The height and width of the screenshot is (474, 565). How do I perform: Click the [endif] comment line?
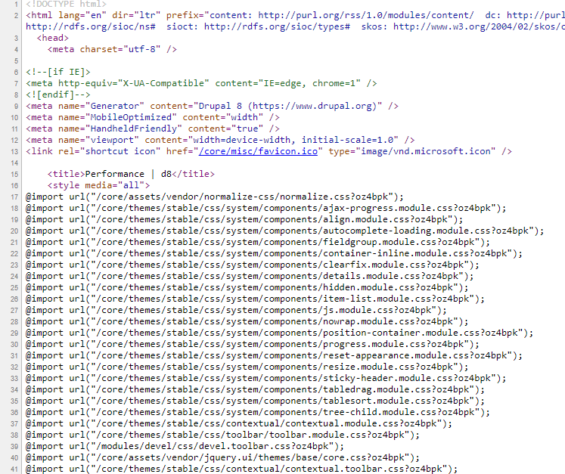click(x=58, y=94)
